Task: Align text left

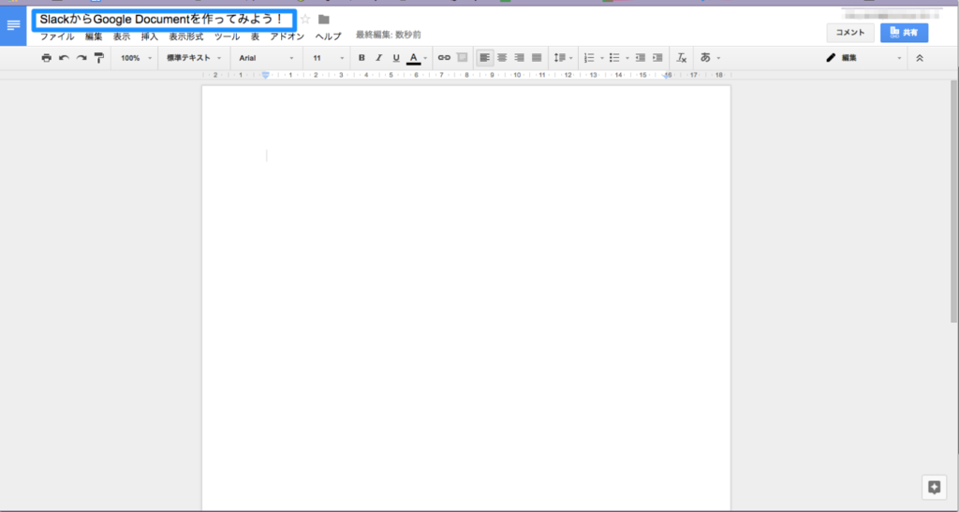Action: point(484,58)
